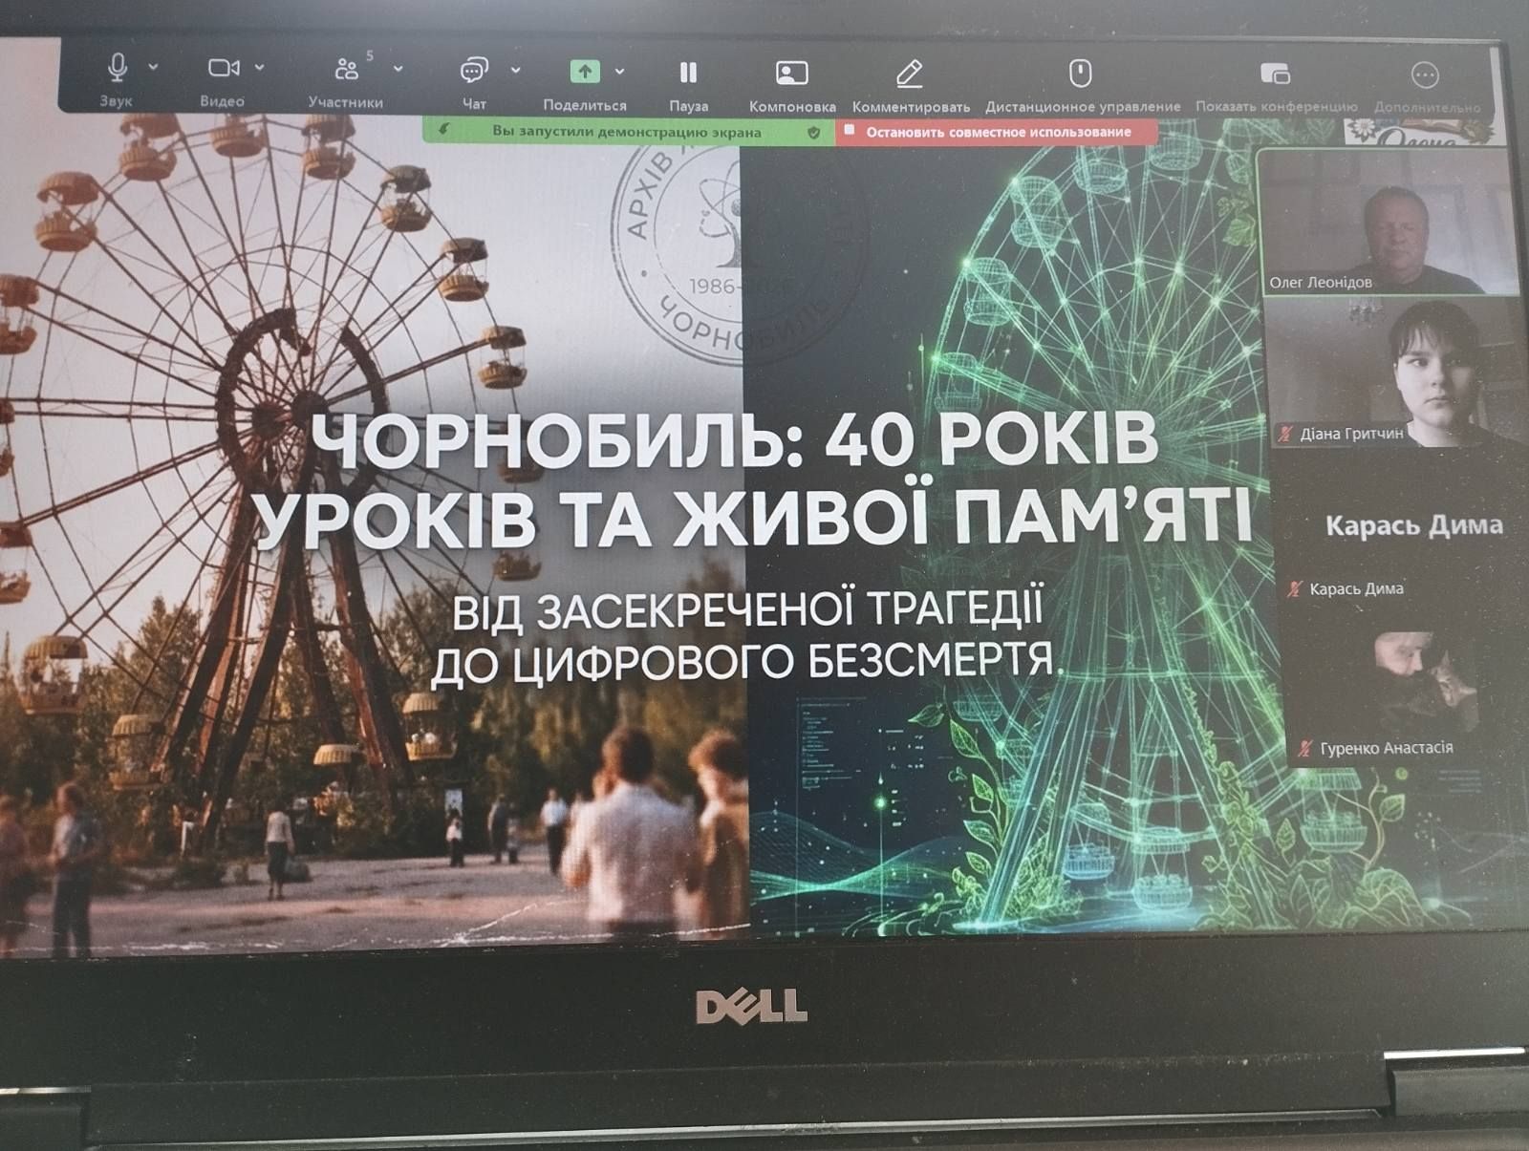Mute the microphone via Звук icon
The width and height of the screenshot is (1529, 1151).
tap(117, 67)
